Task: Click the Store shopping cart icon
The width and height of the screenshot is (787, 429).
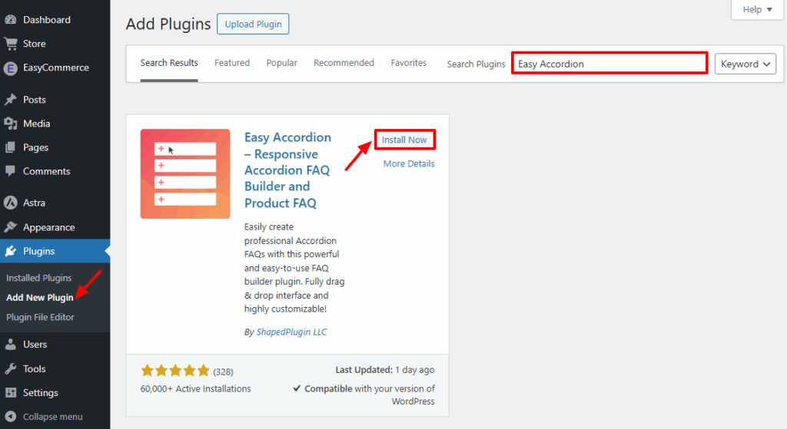Action: [11, 44]
